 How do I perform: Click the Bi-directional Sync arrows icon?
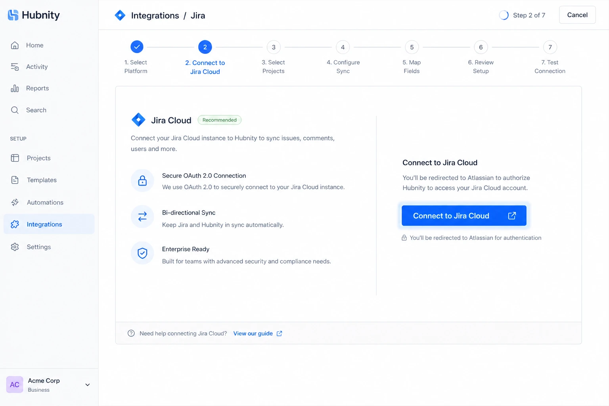(142, 216)
